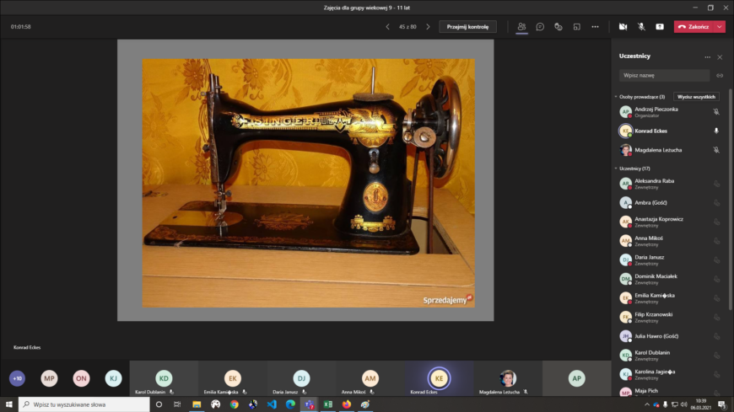
Task: Close the Uczestnicy panel
Action: [x=720, y=57]
